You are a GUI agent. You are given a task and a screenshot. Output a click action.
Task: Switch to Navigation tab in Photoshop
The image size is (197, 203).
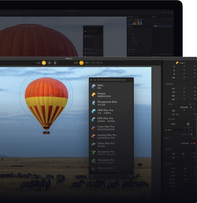pos(137,17)
